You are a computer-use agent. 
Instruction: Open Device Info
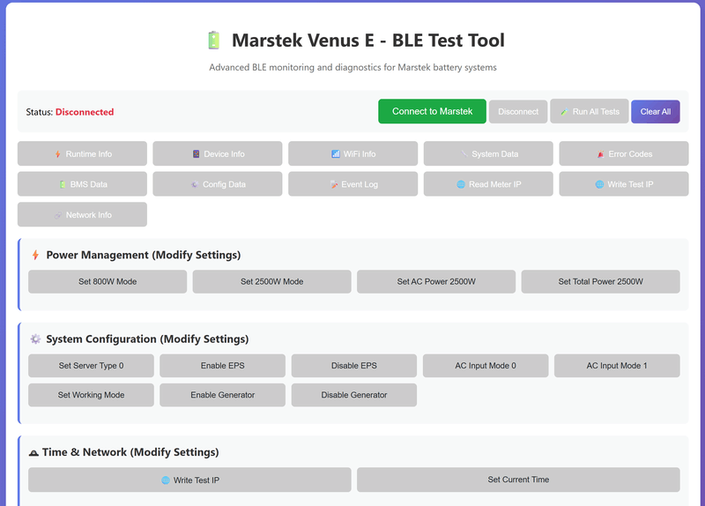tap(218, 153)
